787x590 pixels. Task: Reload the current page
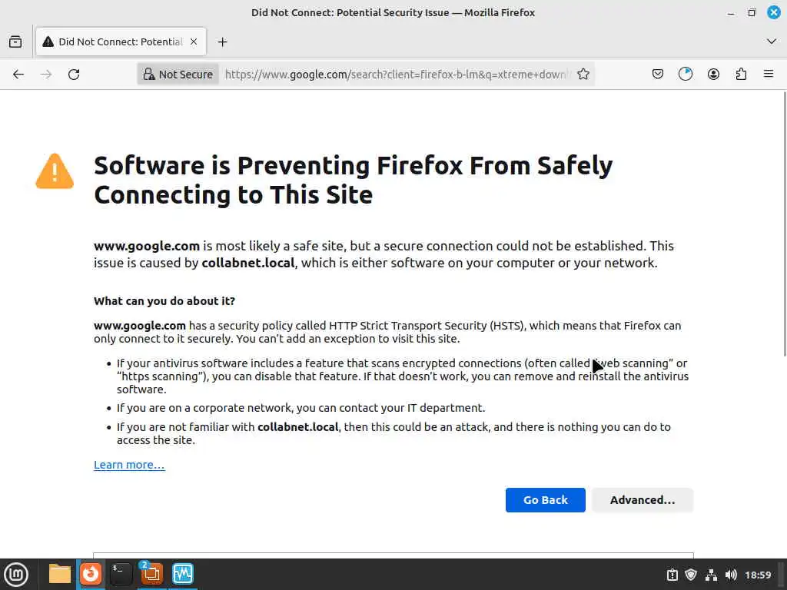coord(74,75)
